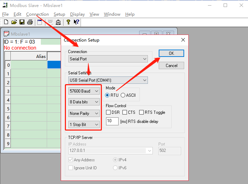Open the None Parity dropdown
The width and height of the screenshot is (248, 184).
pos(84,113)
